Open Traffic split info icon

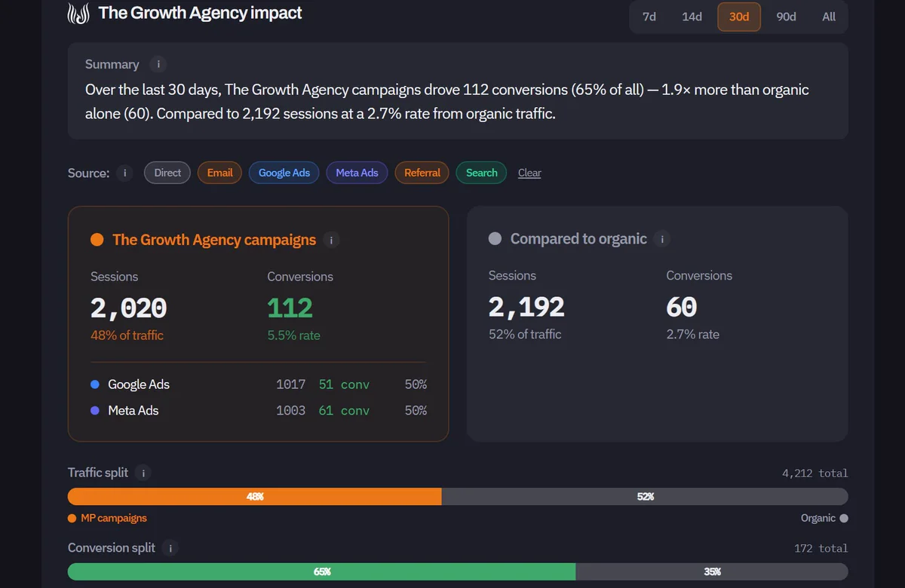(143, 473)
